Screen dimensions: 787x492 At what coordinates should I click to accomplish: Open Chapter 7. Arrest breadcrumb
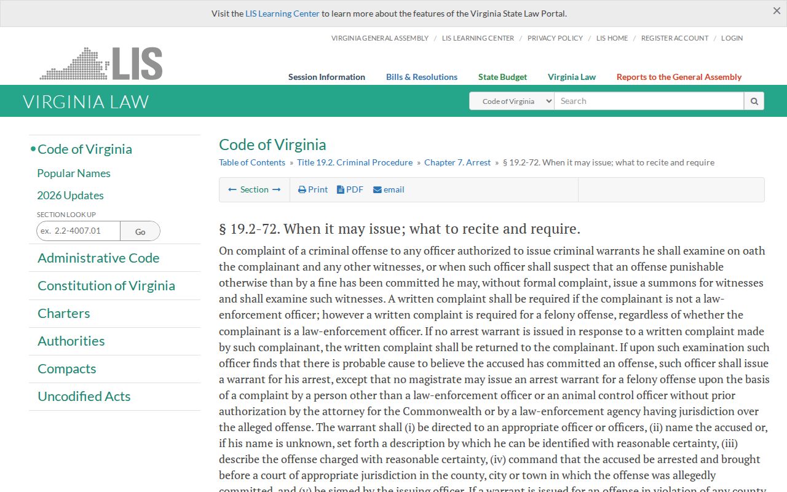tap(457, 162)
